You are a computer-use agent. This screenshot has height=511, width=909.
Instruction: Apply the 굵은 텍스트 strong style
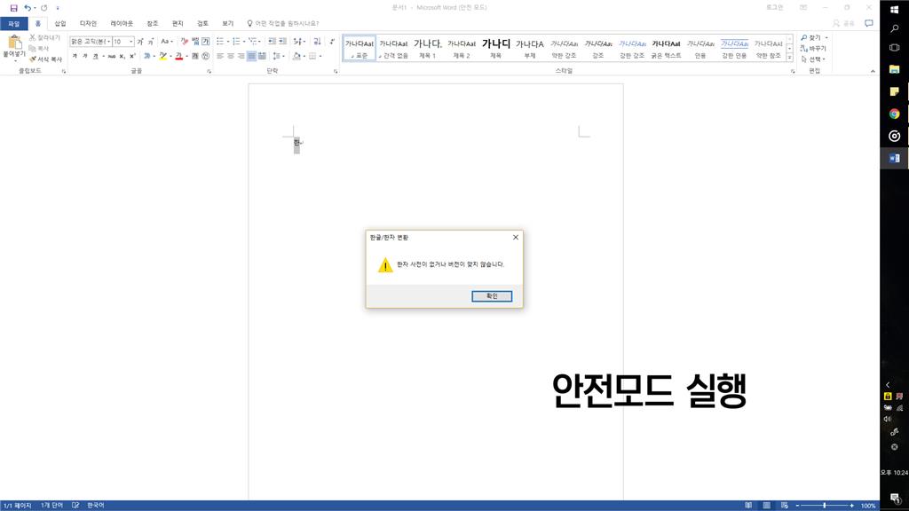pyautogui.click(x=666, y=48)
